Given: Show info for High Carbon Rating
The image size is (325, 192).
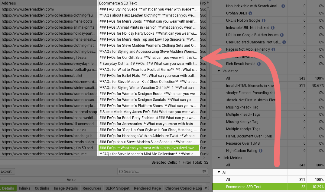Looking at the screenshot, I should (x=260, y=151).
